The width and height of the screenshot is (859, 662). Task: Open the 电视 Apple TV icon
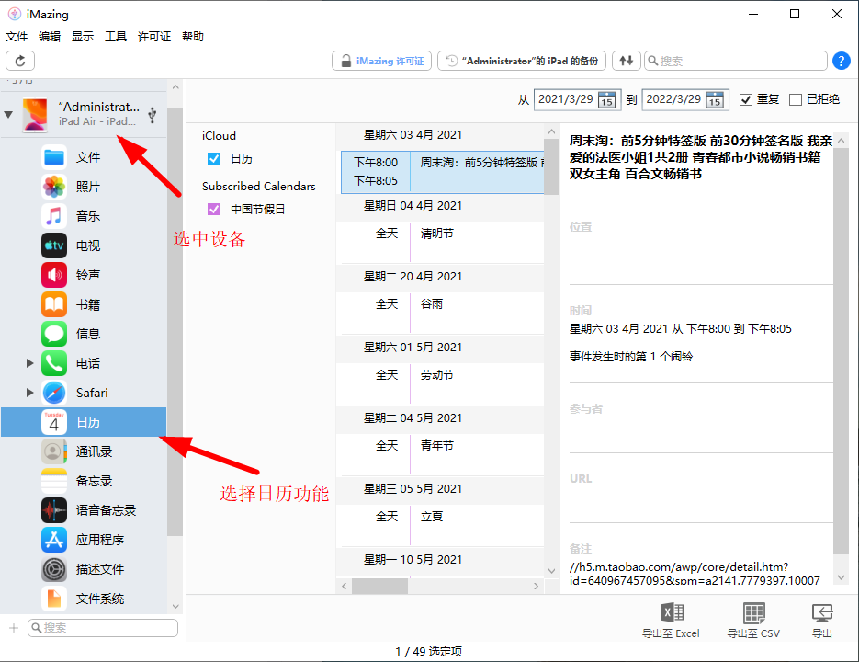[54, 245]
